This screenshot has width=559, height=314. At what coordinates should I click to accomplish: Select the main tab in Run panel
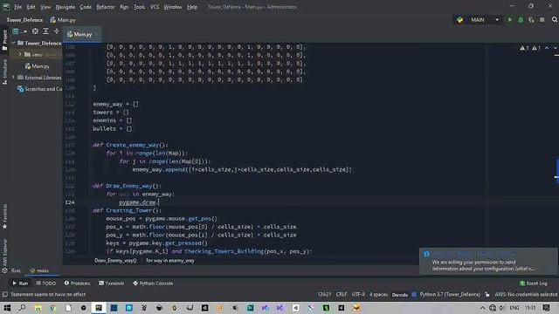(39, 270)
